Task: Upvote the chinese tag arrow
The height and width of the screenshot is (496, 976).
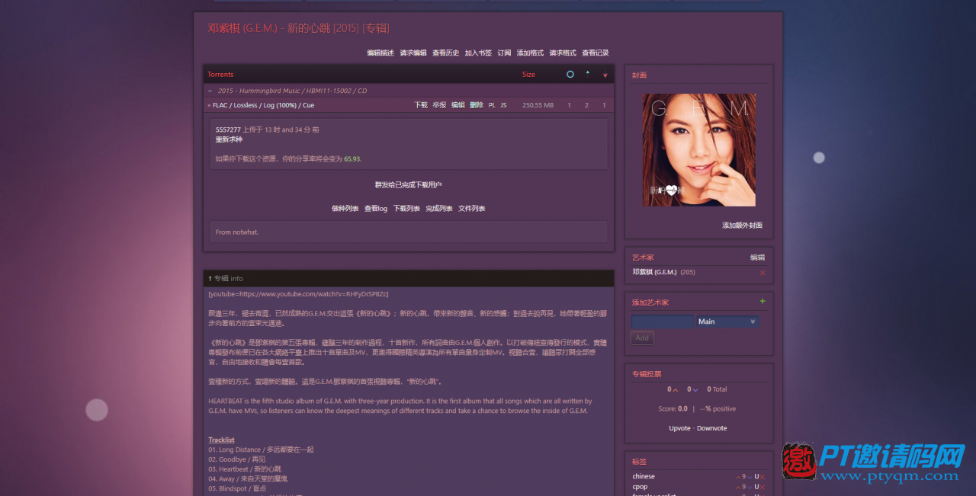Action: [x=737, y=477]
